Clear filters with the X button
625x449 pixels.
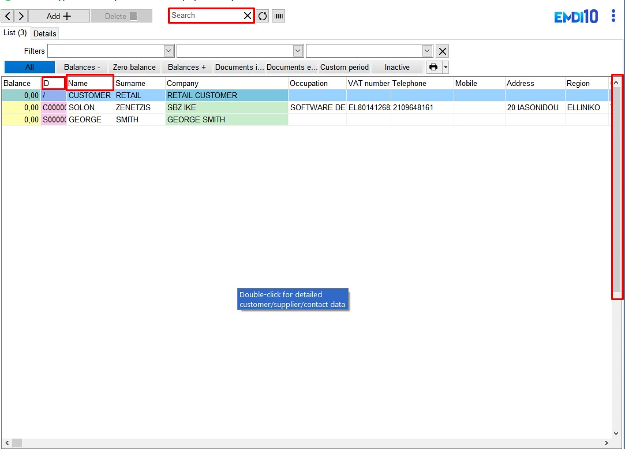coord(442,51)
